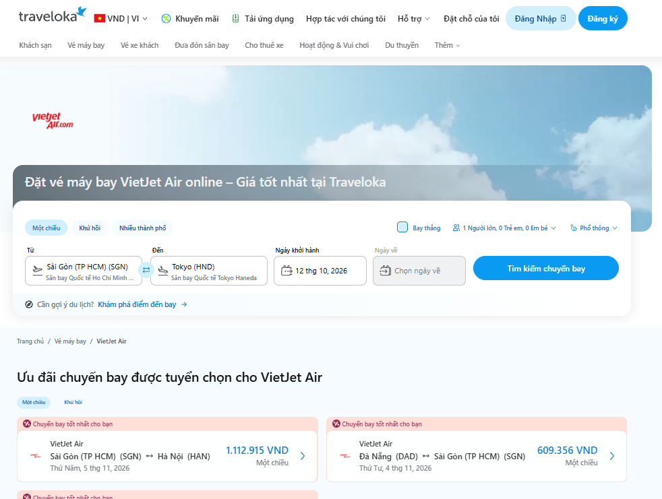Click the seat class icon beside Phổ thông
This screenshot has width=662, height=499.
[x=574, y=228]
